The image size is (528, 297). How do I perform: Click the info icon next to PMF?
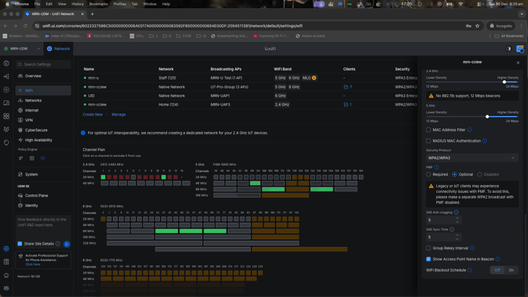[436, 167]
